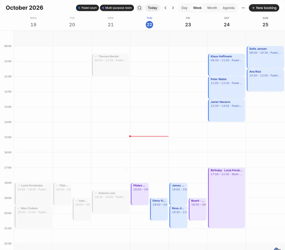285x250 pixels.
Task: Open Klaus Hoffmann's 09:30 padel booking
Action: pyautogui.click(x=227, y=65)
